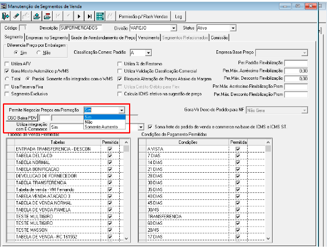Click the exit door toolbar icon
Screen dimensions: 327x249
point(5,16)
